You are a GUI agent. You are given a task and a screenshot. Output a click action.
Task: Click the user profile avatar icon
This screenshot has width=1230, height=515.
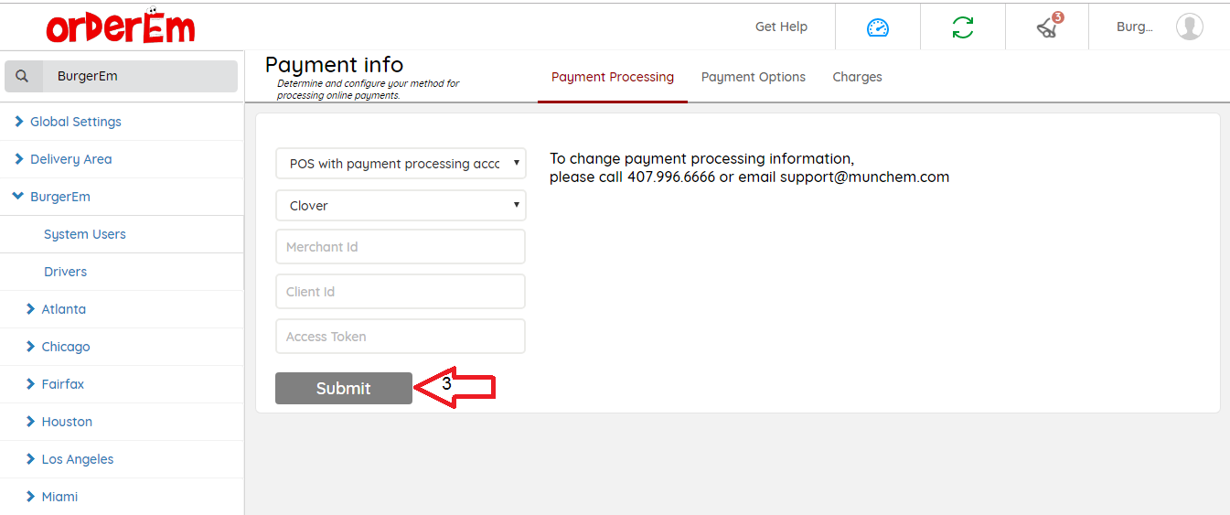[x=1189, y=27]
